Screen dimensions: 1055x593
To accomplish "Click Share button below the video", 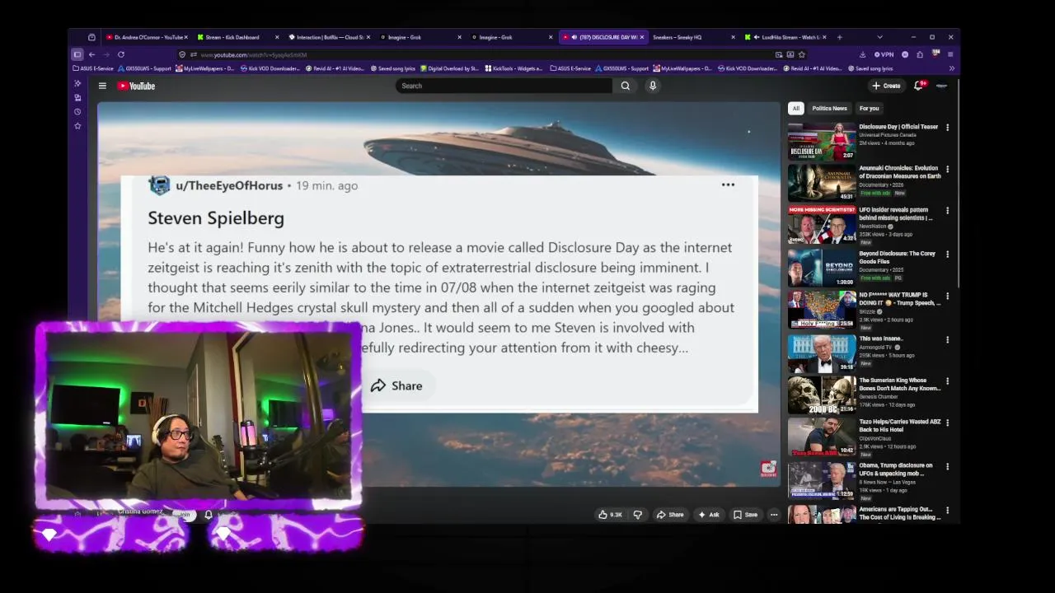I will click(669, 515).
